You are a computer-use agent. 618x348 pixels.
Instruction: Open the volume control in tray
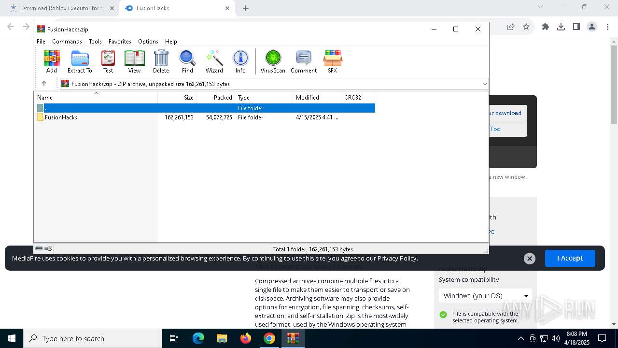click(556, 338)
